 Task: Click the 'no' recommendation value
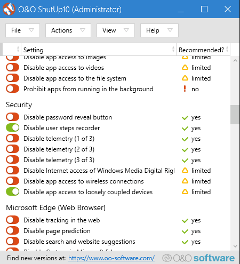pos(195,89)
